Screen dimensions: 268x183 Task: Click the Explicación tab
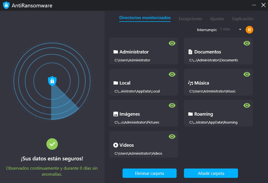pos(242,19)
